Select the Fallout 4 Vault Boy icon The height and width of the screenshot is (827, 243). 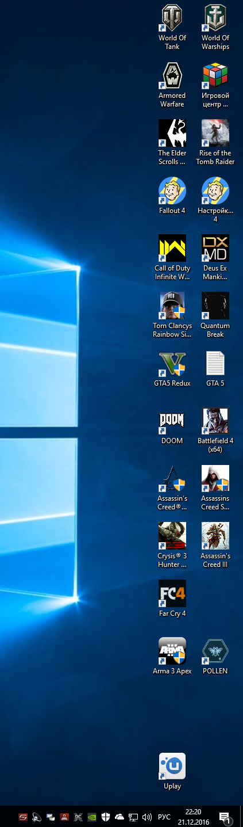tap(172, 190)
